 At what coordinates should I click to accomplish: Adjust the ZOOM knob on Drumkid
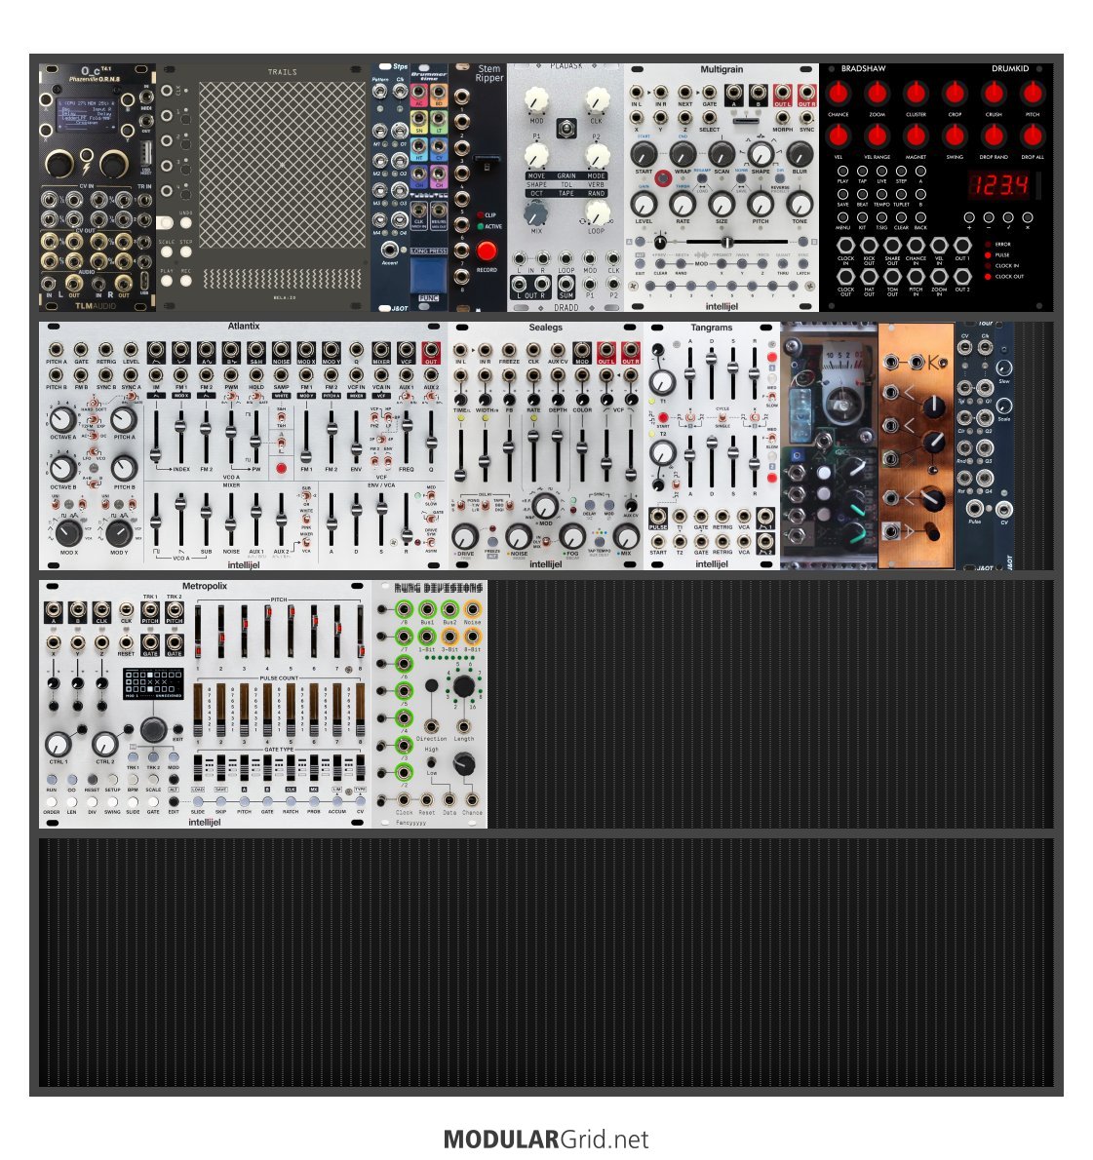click(877, 94)
